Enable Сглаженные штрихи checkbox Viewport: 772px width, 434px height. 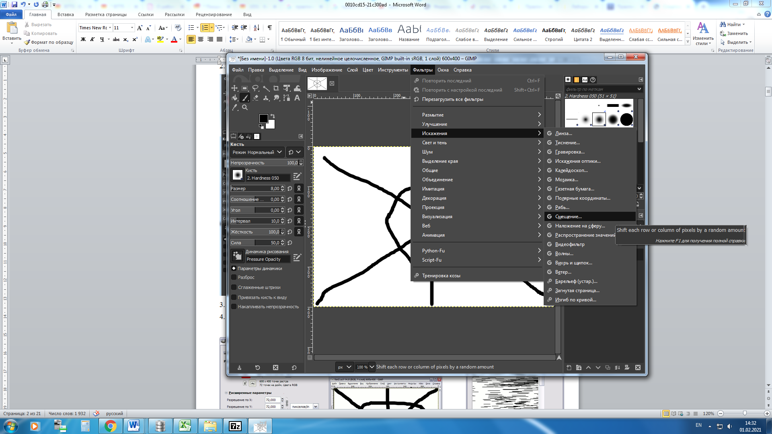click(x=234, y=287)
